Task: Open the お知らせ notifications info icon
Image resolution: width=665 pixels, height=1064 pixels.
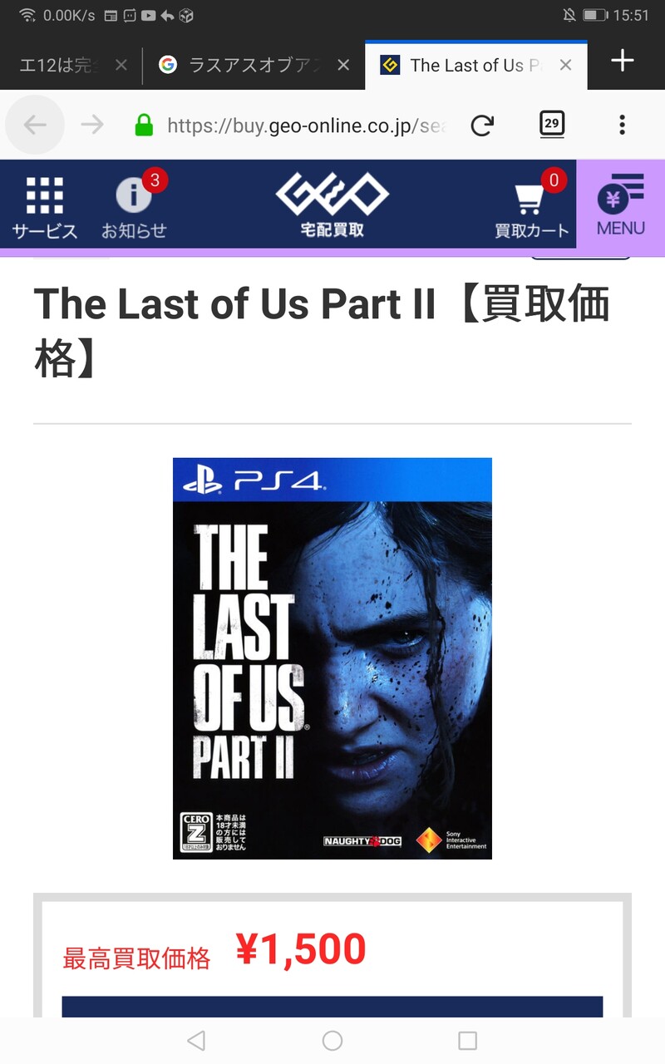Action: [134, 206]
